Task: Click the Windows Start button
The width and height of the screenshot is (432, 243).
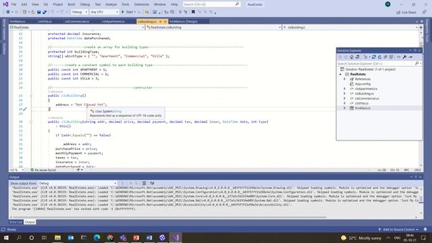Action: click(x=6, y=238)
